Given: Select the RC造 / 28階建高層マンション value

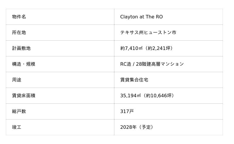Looking at the screenshot, I should tap(152, 64).
